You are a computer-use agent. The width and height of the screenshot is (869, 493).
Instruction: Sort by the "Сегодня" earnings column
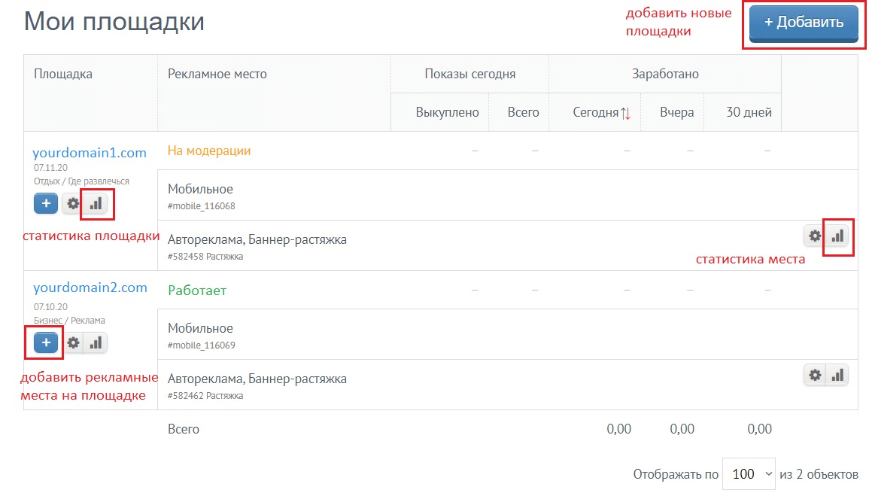pyautogui.click(x=601, y=113)
